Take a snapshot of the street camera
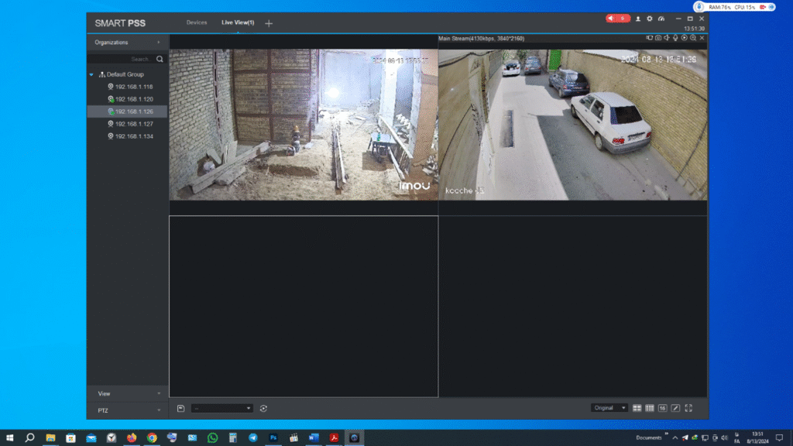The image size is (793, 446). (658, 38)
